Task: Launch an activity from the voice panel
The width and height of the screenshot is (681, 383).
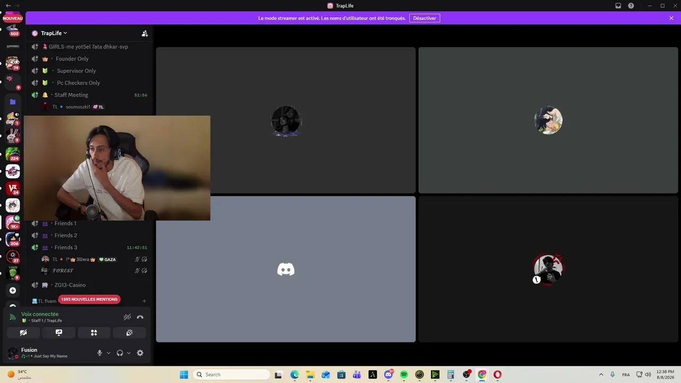Action: [x=94, y=333]
